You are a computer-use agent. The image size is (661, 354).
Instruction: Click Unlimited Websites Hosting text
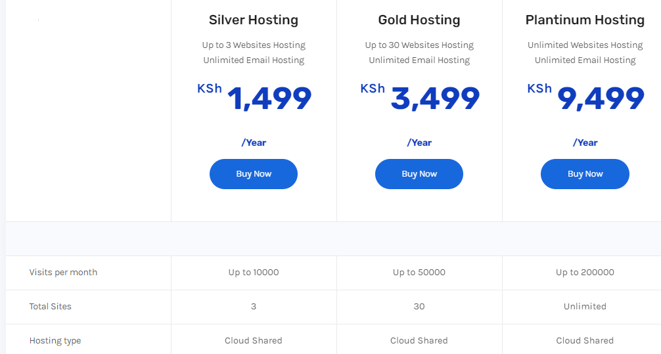click(585, 45)
